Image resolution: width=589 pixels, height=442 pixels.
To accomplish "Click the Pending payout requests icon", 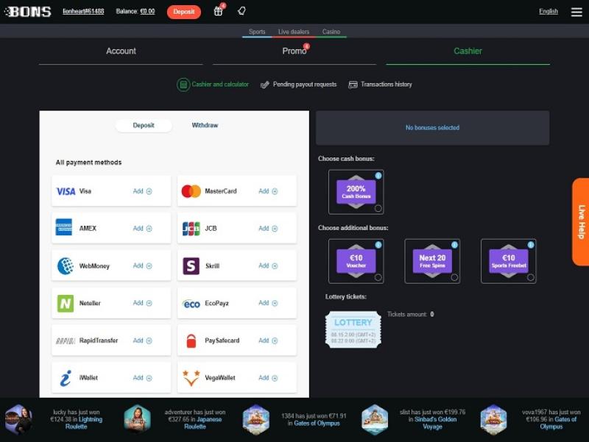I will pyautogui.click(x=265, y=85).
